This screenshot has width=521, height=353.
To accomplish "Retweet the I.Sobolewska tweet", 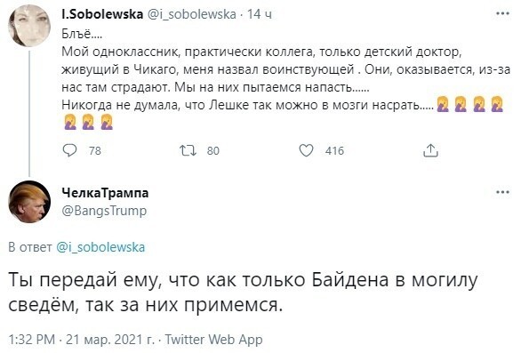I will coord(188,150).
